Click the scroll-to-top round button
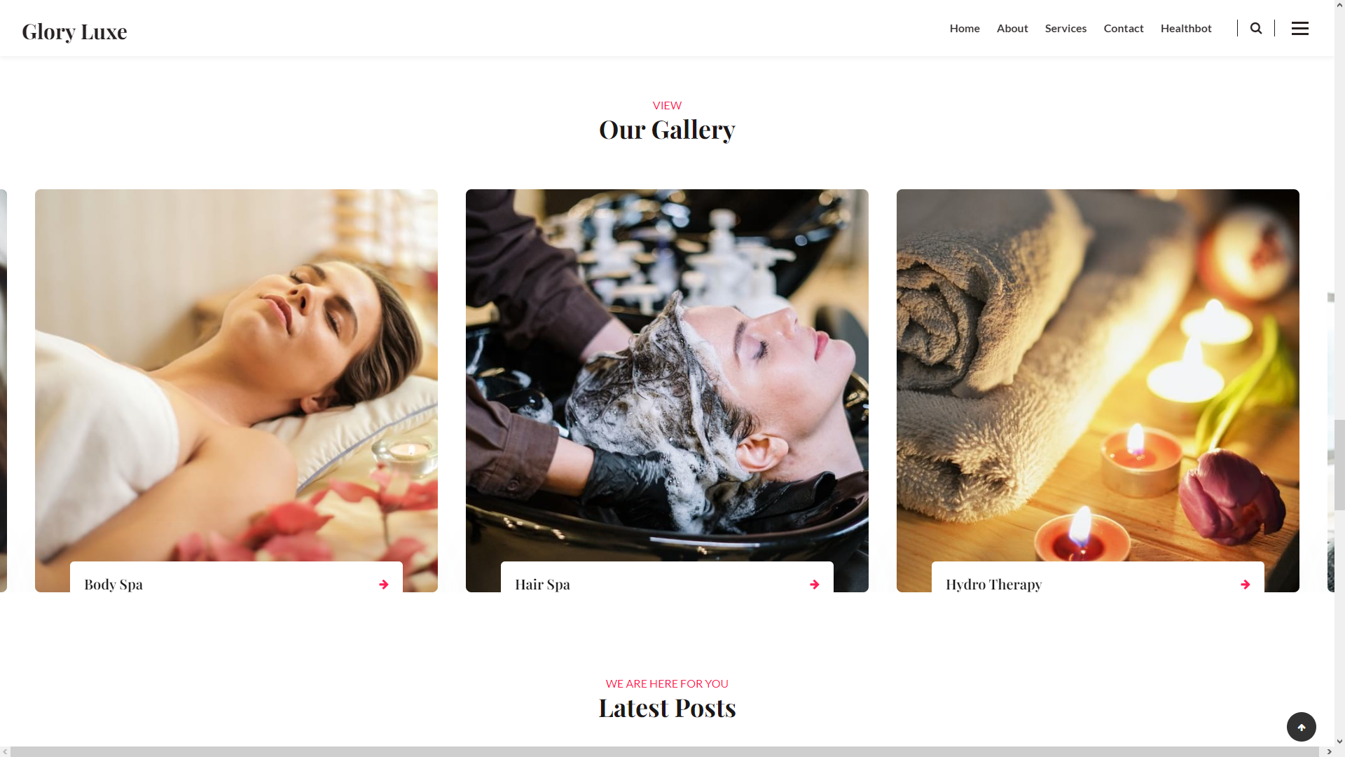This screenshot has height=757, width=1345. click(1302, 727)
